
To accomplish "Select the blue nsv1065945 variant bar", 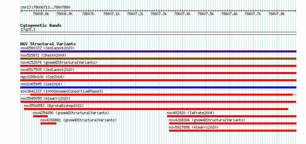I will tap(158, 87).
